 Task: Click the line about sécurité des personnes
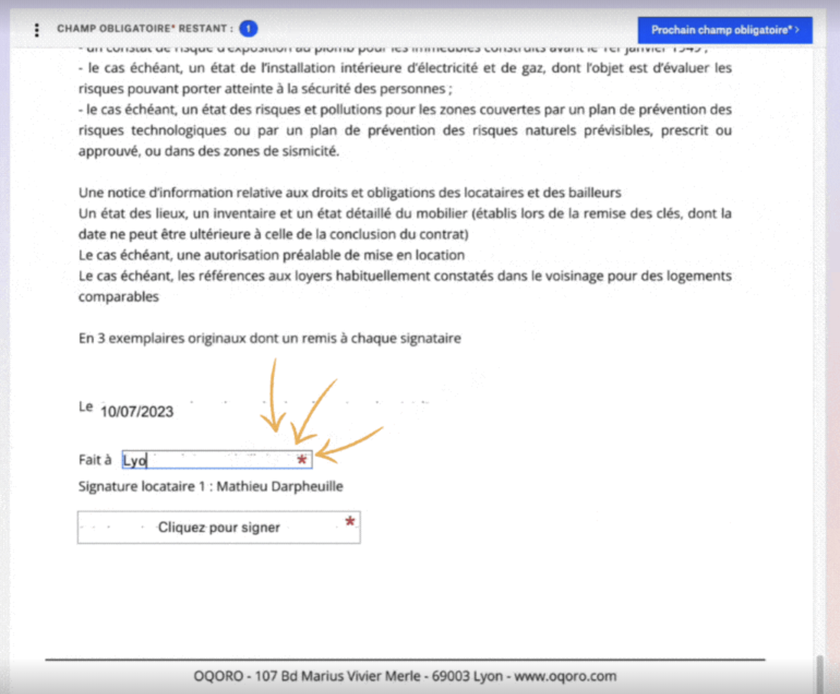pyautogui.click(x=265, y=89)
